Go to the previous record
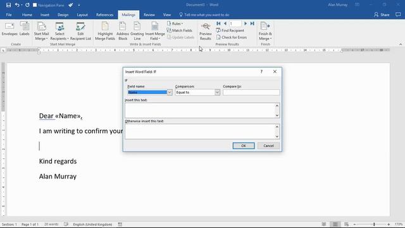This screenshot has height=228, width=405. coord(225,23)
